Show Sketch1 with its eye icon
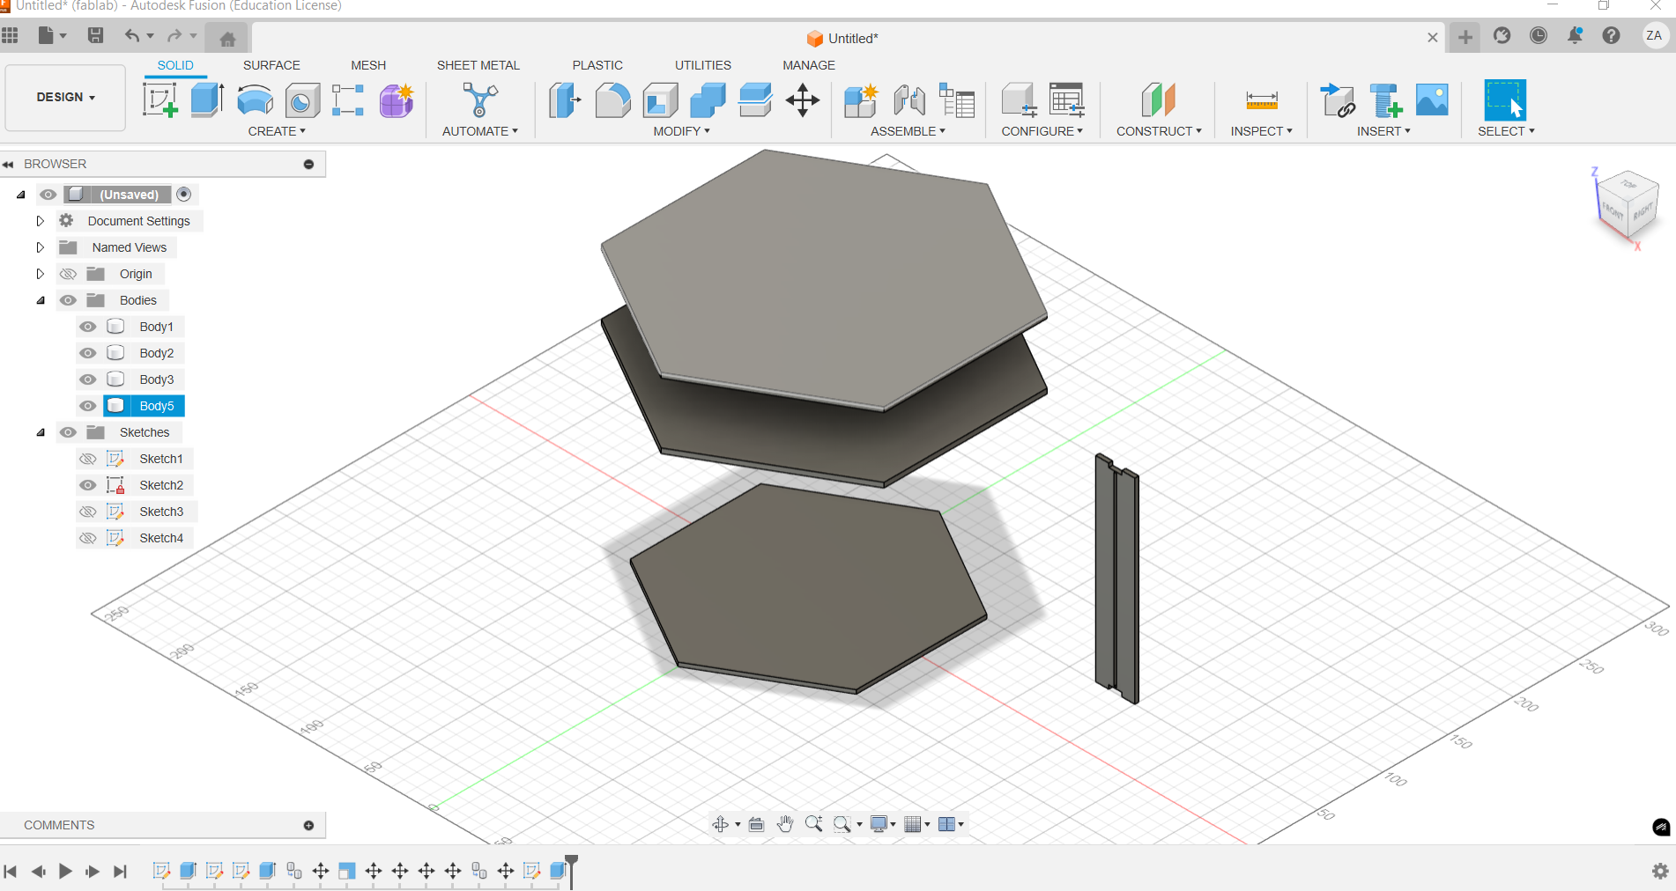1676x891 pixels. click(88, 459)
